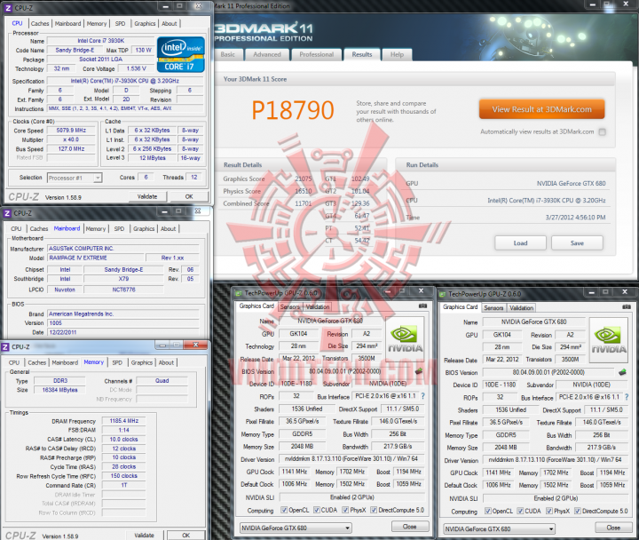
Task: Click GPU Clock 1141 MHz value in right GPU-Z
Action: [499, 472]
